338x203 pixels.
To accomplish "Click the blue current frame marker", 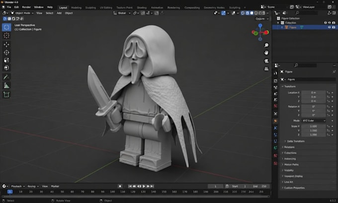I will [10, 192].
